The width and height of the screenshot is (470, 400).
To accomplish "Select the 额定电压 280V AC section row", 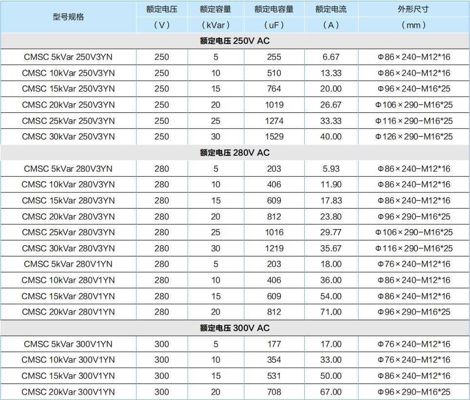I will 235,152.
